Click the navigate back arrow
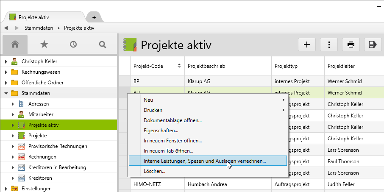Screen dimensions: 384x192 pyautogui.click(x=6, y=28)
